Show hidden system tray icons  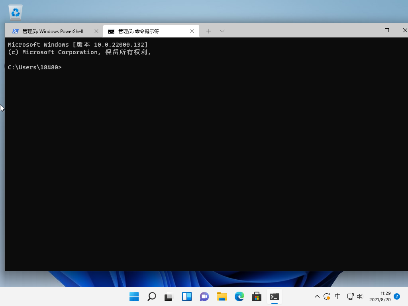317,296
